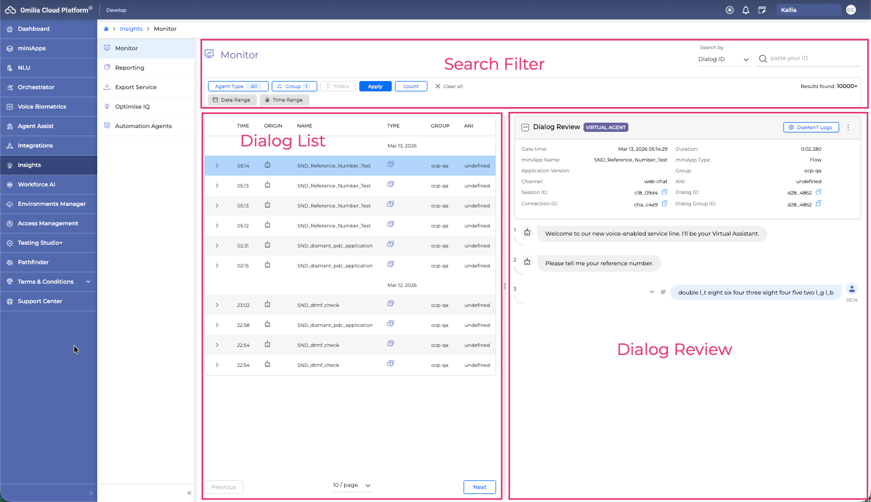Image resolution: width=871 pixels, height=502 pixels.
Task: Click the paste your ID search field
Action: [813, 58]
